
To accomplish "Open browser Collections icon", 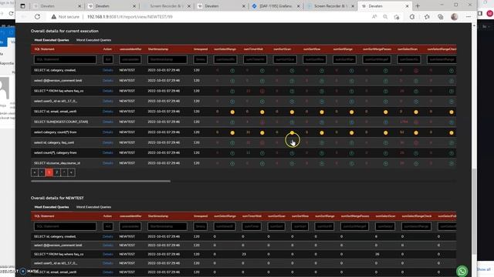I will click(x=441, y=17).
